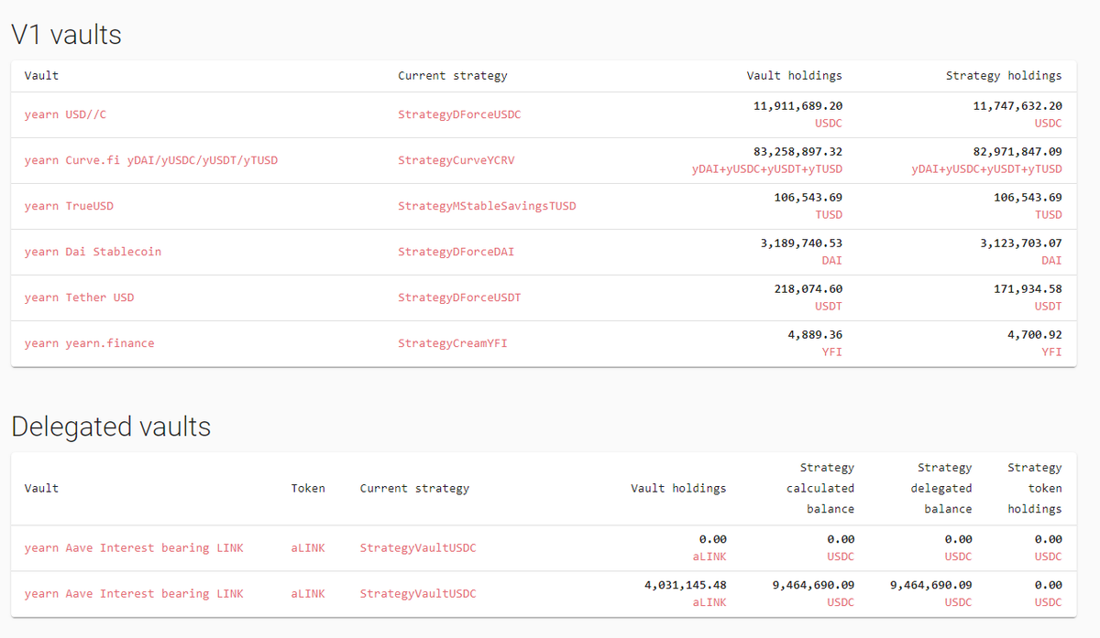Image resolution: width=1100 pixels, height=638 pixels.
Task: Select the strategy holdings value 4,700.92
Action: click(x=1035, y=335)
